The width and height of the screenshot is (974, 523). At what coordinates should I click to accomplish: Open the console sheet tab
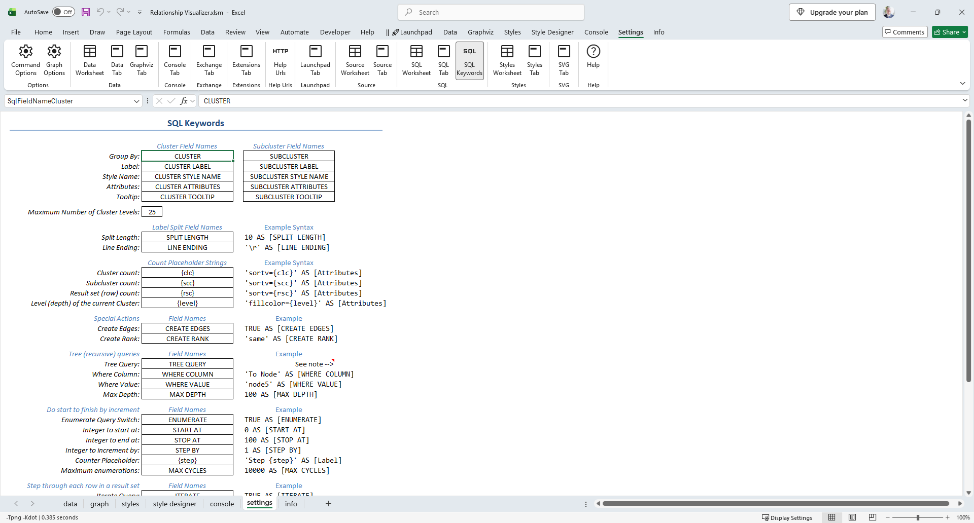[222, 504]
